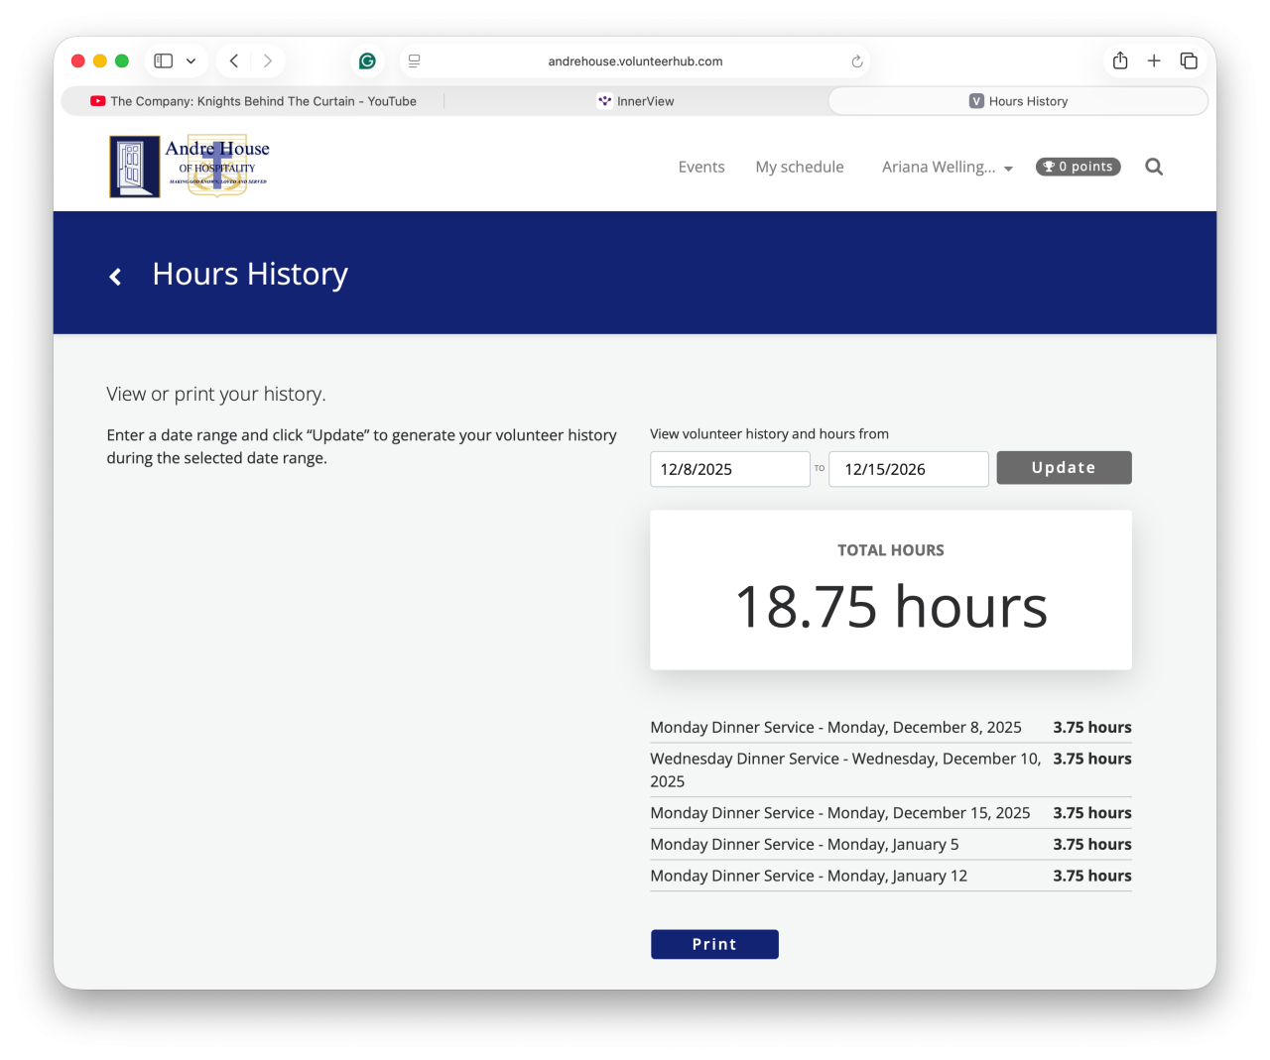Screen dimensions: 1270x1060
Task: Click the back chevron beside Hours History
Action: click(x=115, y=277)
